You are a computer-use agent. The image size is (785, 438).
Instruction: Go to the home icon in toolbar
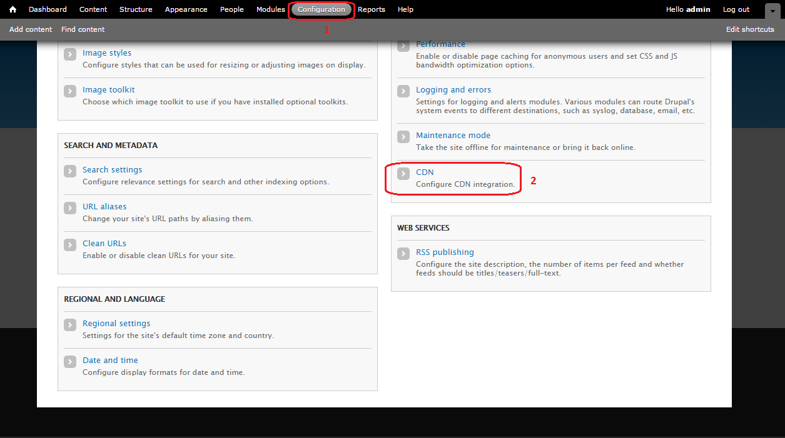(x=13, y=9)
